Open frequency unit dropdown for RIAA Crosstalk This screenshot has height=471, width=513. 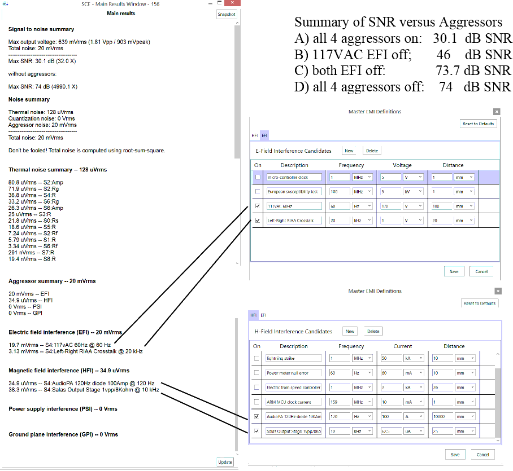pyautogui.click(x=363, y=221)
